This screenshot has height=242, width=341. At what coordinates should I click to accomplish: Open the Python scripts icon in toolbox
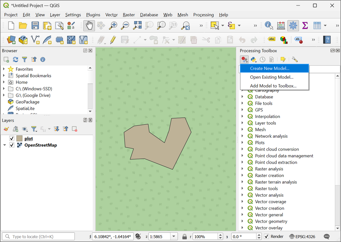253,59
